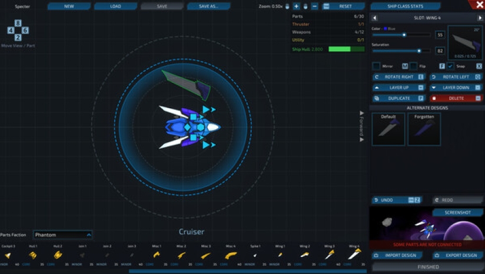485x274 pixels.
Task: Choose the Misc 4 part icon
Action: click(x=230, y=255)
